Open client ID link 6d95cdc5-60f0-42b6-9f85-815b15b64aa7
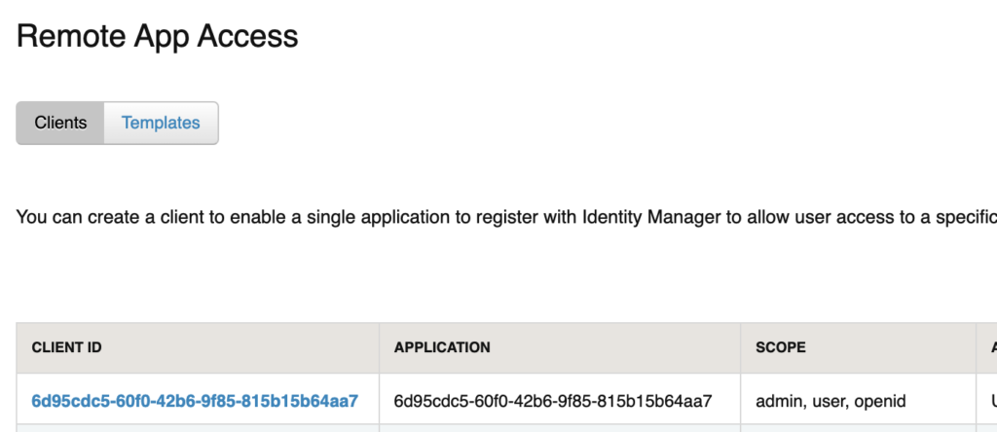The image size is (997, 432). pyautogui.click(x=195, y=401)
